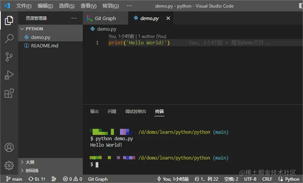Viewport: 303px width, 183px height.
Task: Switch to the 调试控制台 panel tab
Action: 136,111
